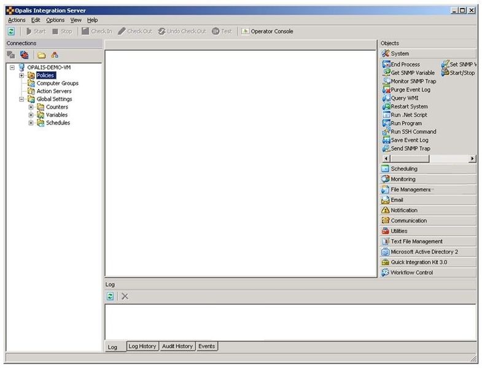
Task: Click the Refresh icon in the main toolbar
Action: tap(11, 31)
